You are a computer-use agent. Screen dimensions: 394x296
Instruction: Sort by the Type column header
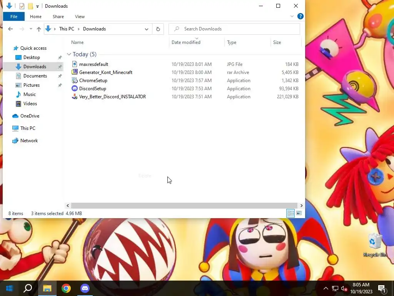pos(232,42)
